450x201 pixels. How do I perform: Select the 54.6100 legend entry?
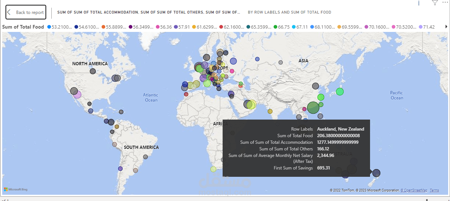87,27
